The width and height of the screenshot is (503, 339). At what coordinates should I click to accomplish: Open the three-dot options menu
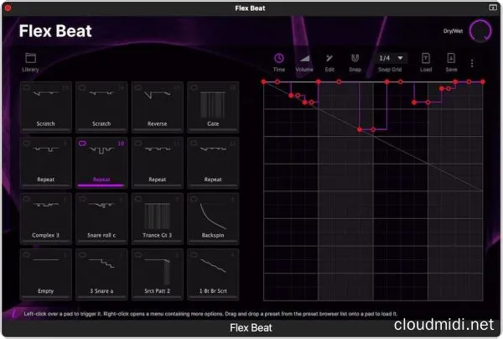472,63
